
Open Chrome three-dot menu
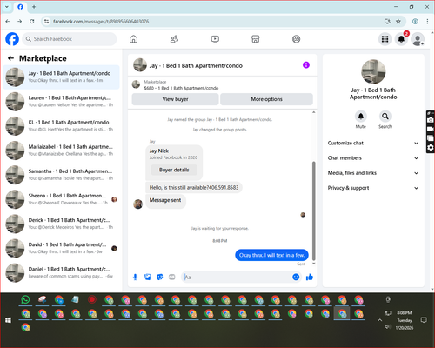click(427, 22)
